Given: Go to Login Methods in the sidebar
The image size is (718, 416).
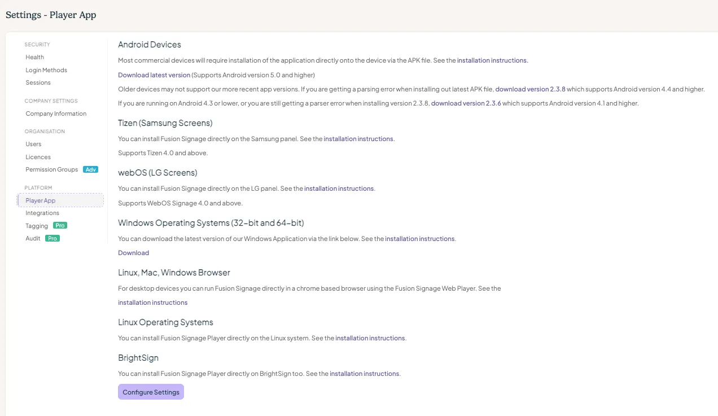Looking at the screenshot, I should pyautogui.click(x=46, y=70).
